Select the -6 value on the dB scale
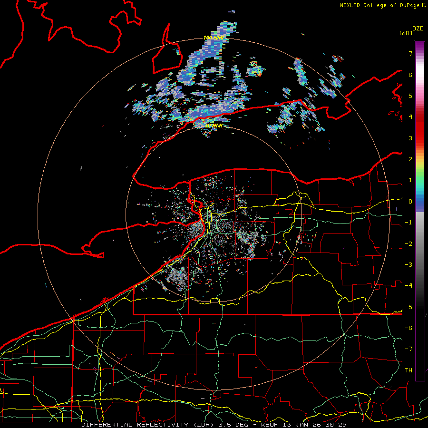This screenshot has height=428, width=428. [409, 328]
